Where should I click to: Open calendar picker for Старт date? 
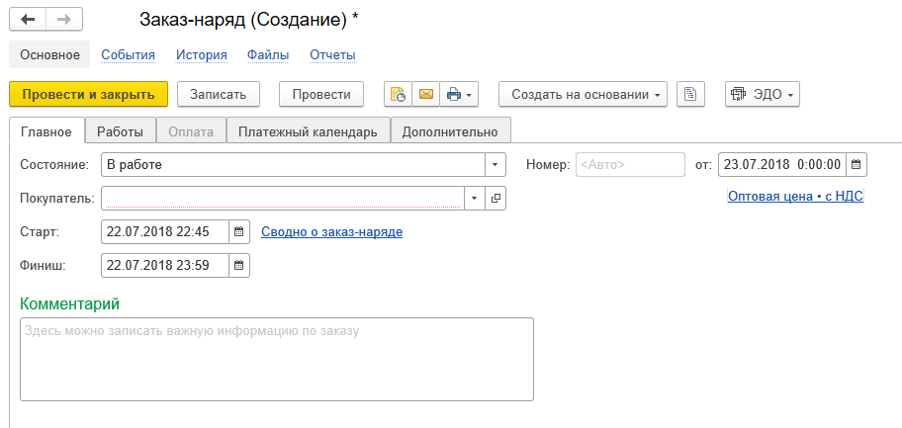click(239, 232)
